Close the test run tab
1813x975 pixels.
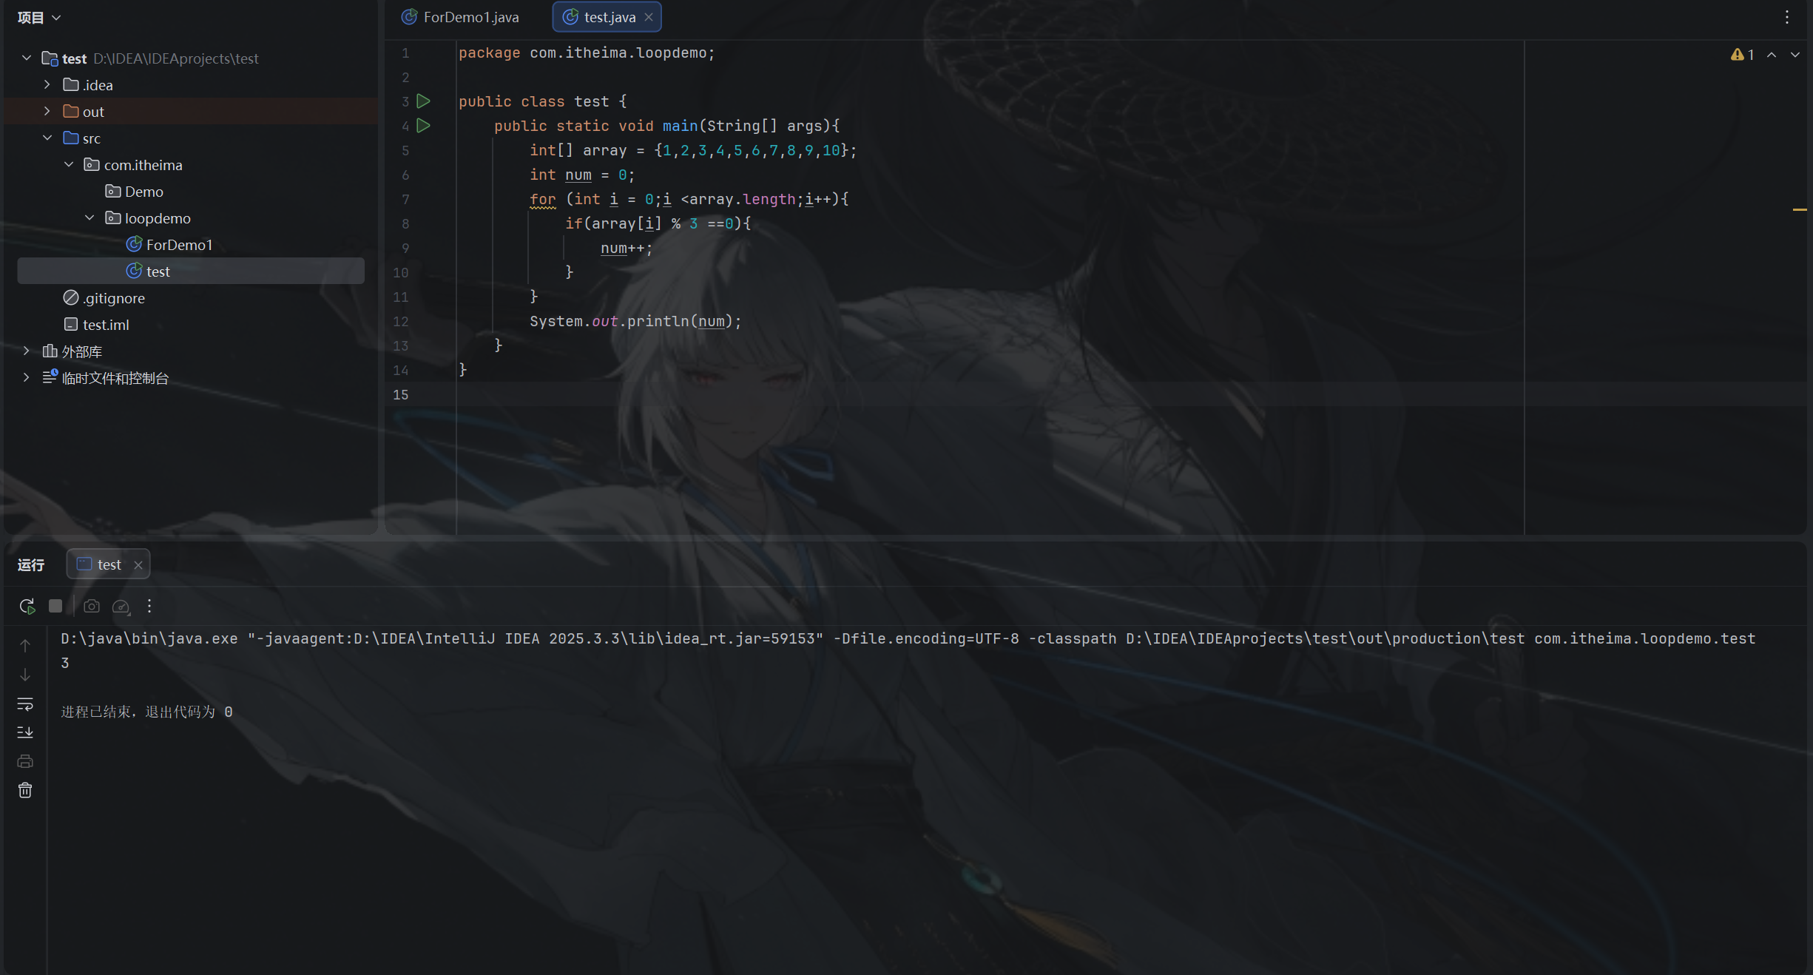[138, 565]
